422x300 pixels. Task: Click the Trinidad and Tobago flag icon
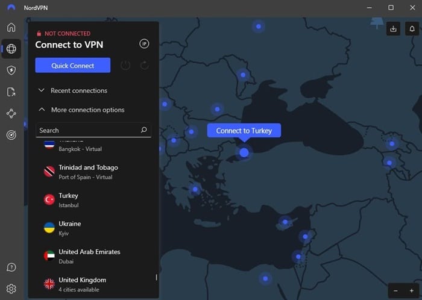tap(49, 172)
